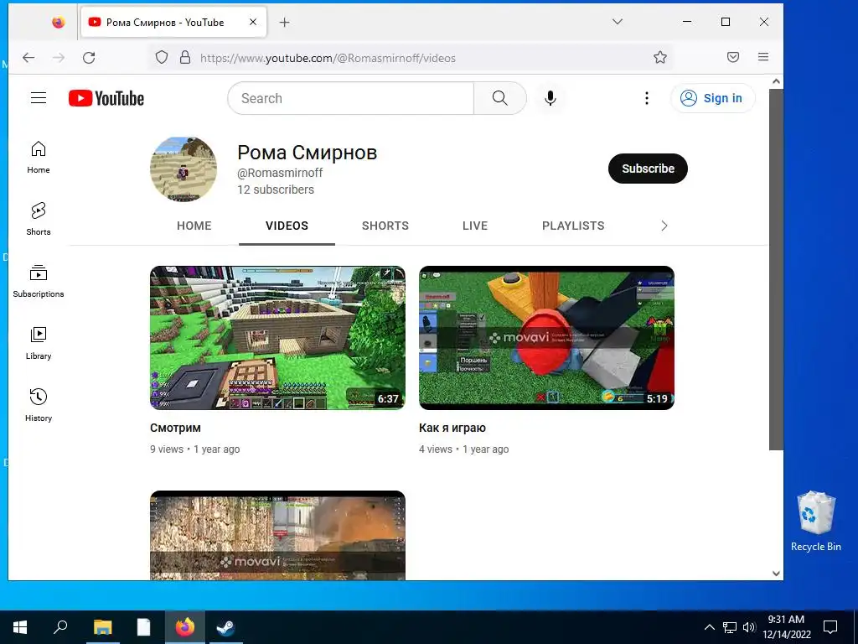Open the third video thumbnail with movavi watermark
858x644 pixels.
(x=278, y=536)
